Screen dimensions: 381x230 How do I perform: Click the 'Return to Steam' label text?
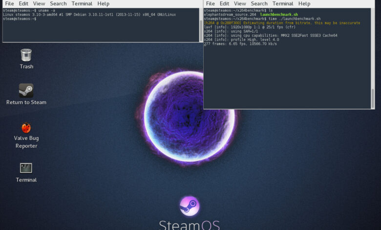tap(26, 102)
